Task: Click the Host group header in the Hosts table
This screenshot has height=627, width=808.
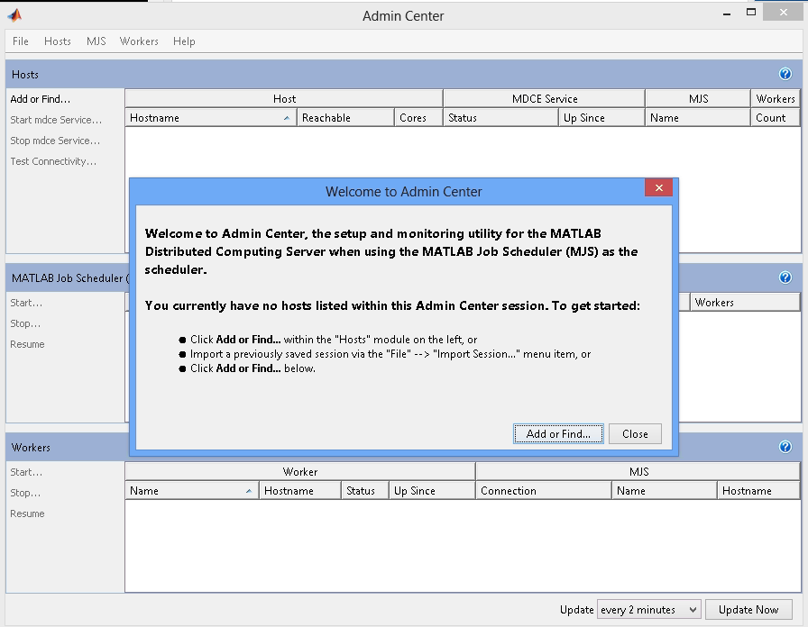Action: tap(284, 98)
